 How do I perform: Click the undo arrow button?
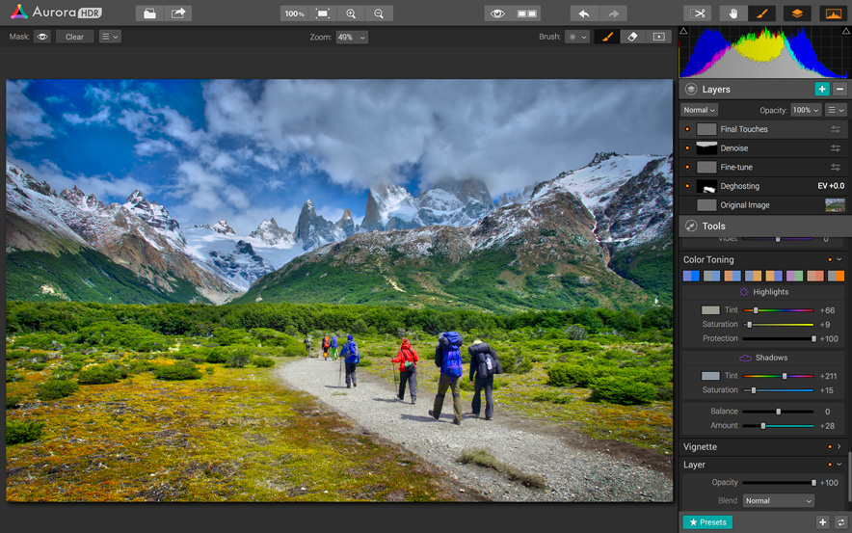(583, 13)
